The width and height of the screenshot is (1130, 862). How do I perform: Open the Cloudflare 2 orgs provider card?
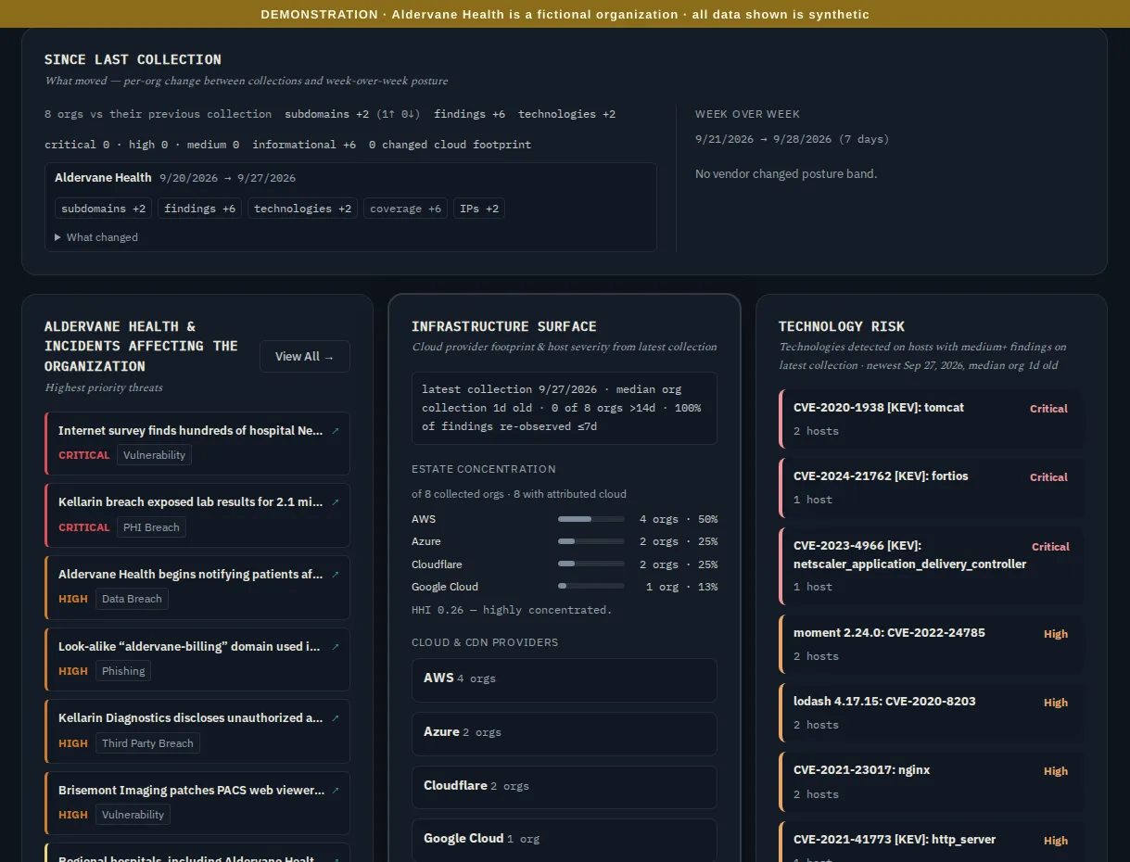click(565, 787)
